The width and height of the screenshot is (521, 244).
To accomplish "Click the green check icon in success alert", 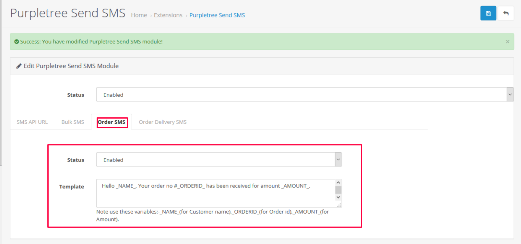I will [x=17, y=42].
